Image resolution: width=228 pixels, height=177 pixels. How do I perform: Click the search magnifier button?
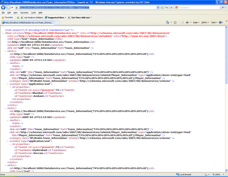point(223,8)
